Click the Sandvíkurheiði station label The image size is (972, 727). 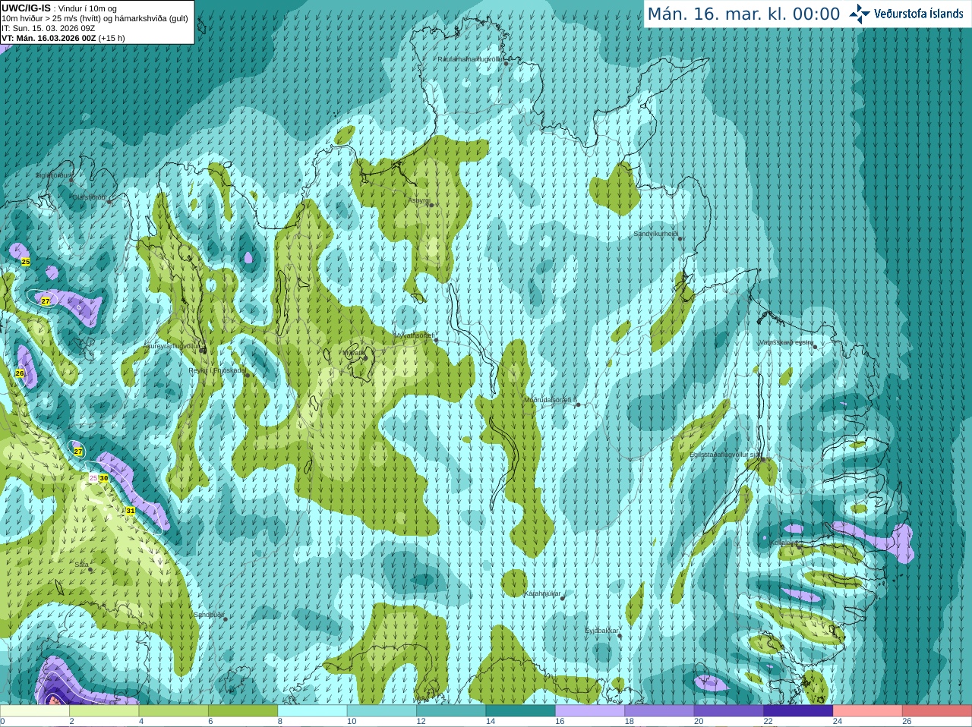(656, 234)
